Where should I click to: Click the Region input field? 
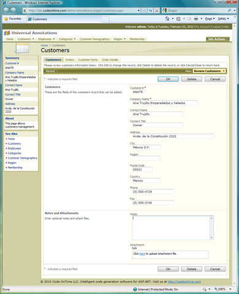(146, 159)
